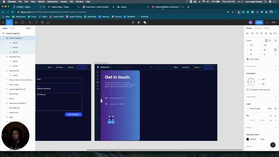Toggle independent corners icon
This screenshot has height=157, width=279.
(276, 55)
